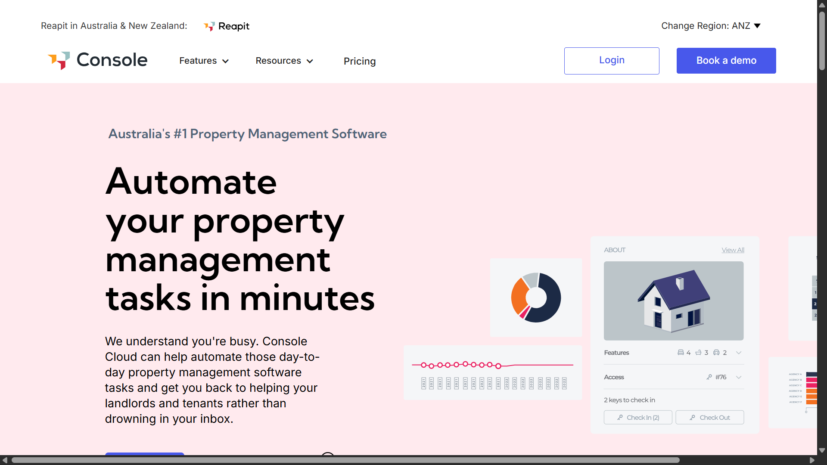The image size is (827, 465).
Task: Go to the Pricing page
Action: click(x=360, y=61)
